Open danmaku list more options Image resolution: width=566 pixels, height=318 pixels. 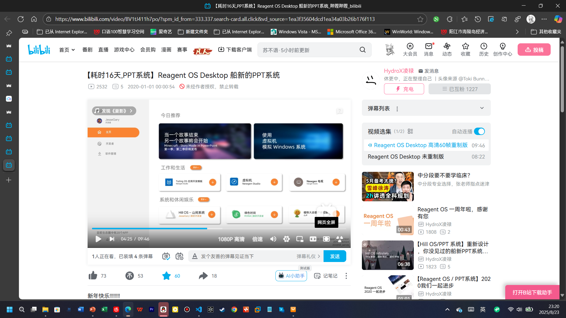click(x=397, y=109)
